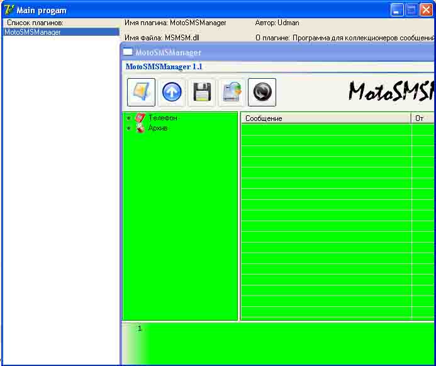Select Архив in the tree

pos(158,128)
